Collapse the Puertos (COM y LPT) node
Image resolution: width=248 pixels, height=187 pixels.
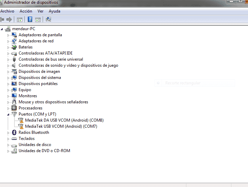8,115
